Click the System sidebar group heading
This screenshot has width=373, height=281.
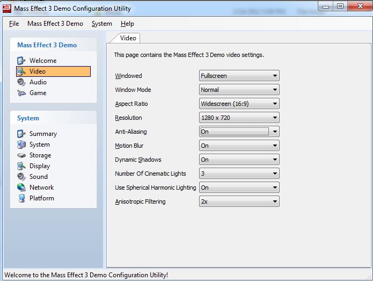click(x=28, y=118)
